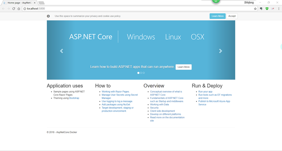Viewport: 282px width, 151px height.
Task: Select first carousel indicator dot
Action: (138, 73)
